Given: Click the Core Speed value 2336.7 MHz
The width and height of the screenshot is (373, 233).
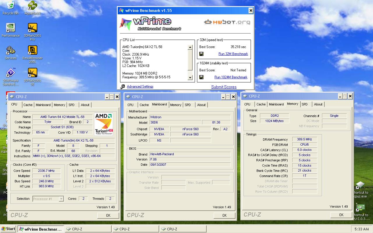Looking at the screenshot, I should 46,171.
